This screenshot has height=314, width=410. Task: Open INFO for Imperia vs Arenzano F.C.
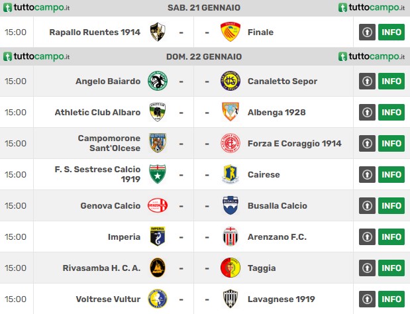[391, 237]
